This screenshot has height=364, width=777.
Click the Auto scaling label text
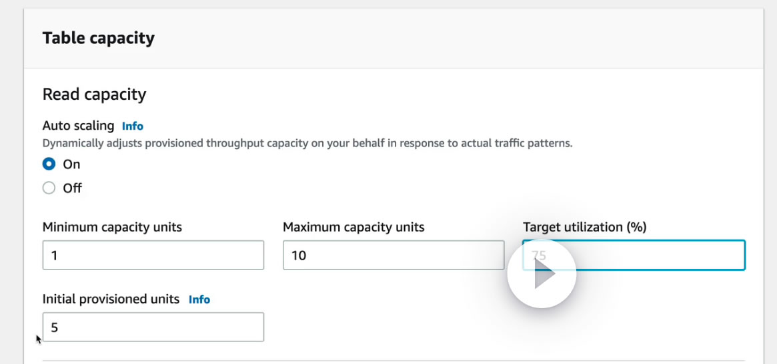tap(78, 126)
